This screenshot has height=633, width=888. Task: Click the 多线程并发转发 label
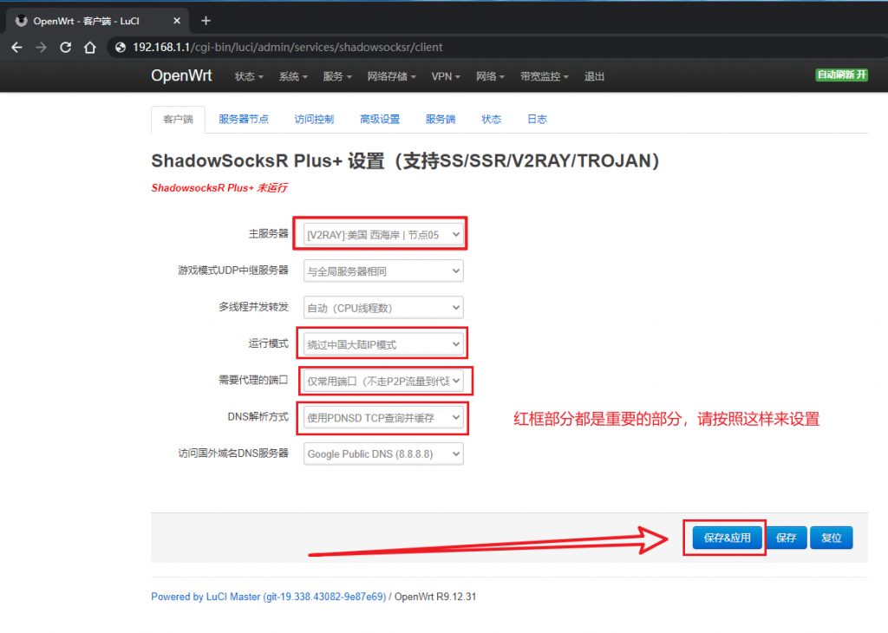tap(254, 307)
